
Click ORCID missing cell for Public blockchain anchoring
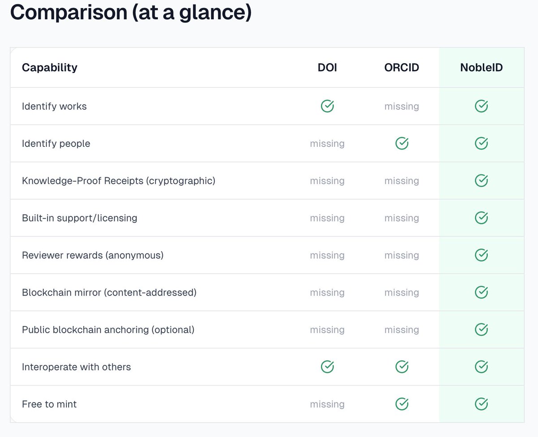(402, 330)
